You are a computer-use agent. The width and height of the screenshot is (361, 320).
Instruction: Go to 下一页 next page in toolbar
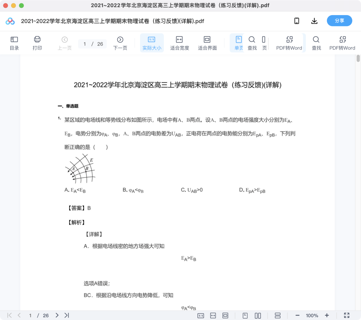tap(120, 43)
